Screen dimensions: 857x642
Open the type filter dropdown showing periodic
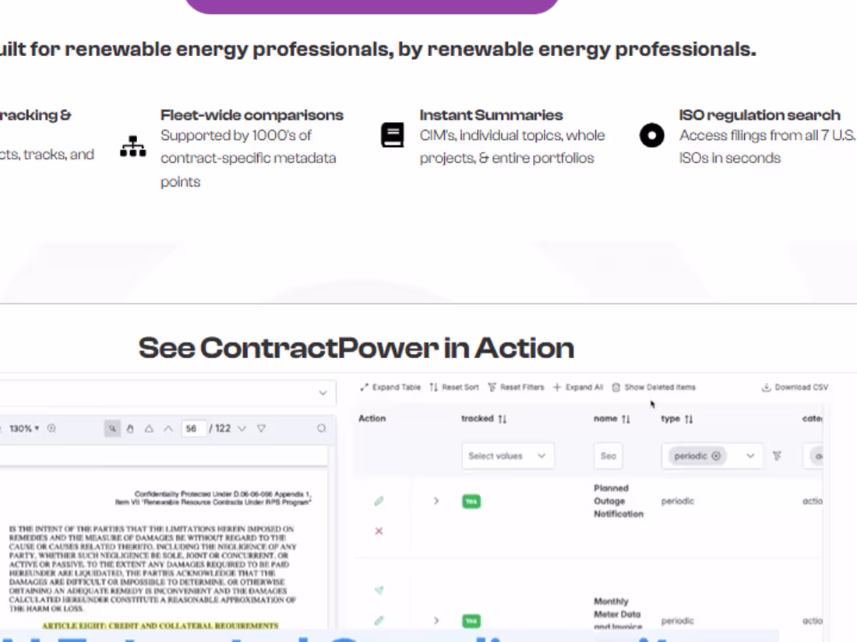(749, 456)
